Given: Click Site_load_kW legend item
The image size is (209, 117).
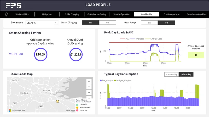Looking at the screenshot, I should coord(107,81).
